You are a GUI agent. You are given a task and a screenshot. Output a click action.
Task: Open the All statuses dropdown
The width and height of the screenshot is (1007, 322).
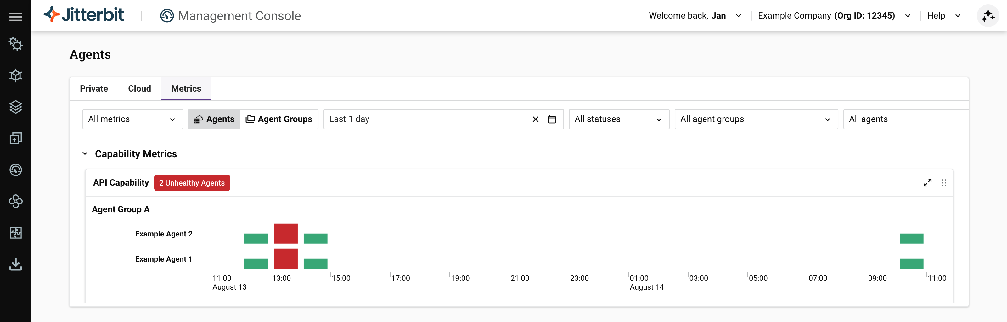coord(618,119)
